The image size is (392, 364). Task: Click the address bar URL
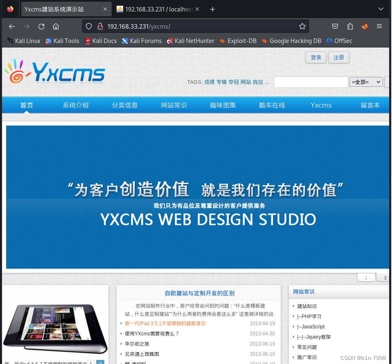pyautogui.click(x=139, y=27)
